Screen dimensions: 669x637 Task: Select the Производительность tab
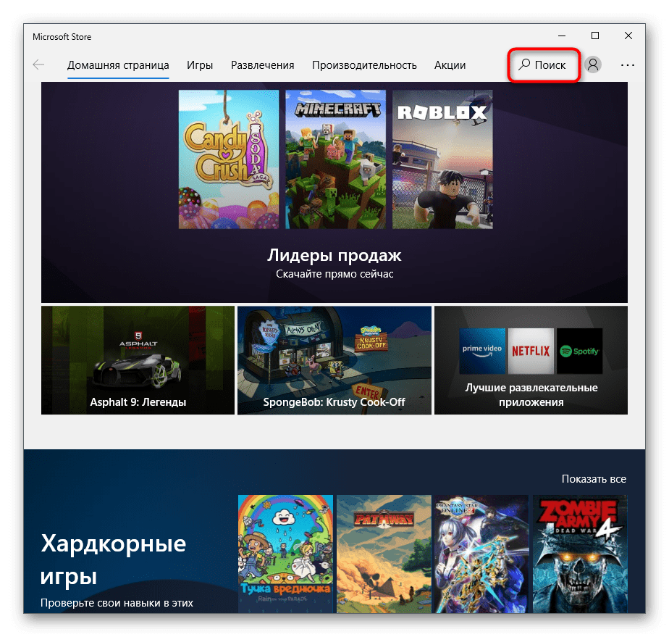coord(364,65)
